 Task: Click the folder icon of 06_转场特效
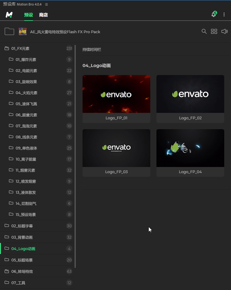click(7, 271)
